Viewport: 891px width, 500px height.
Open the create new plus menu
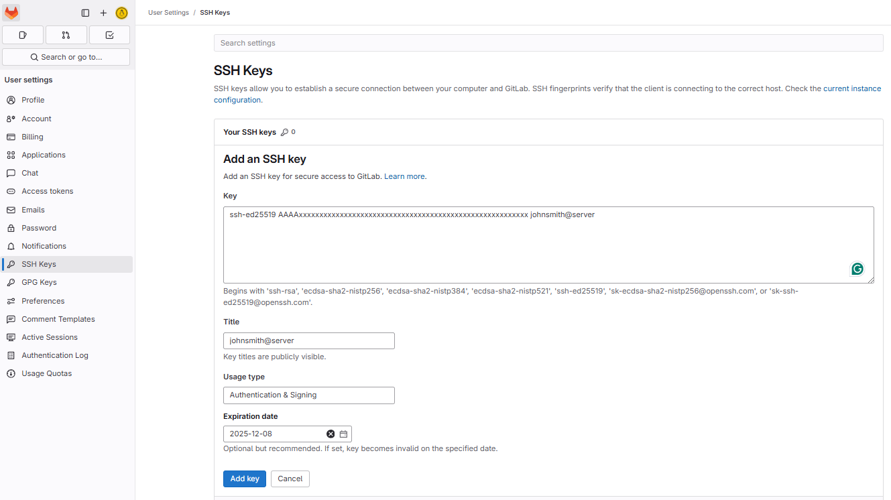pyautogui.click(x=103, y=13)
